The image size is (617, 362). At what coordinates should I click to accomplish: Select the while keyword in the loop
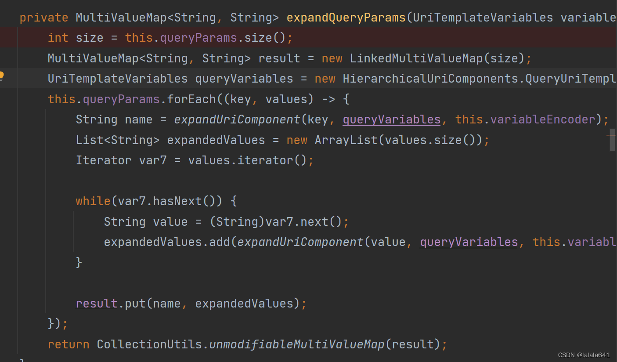[x=93, y=201]
